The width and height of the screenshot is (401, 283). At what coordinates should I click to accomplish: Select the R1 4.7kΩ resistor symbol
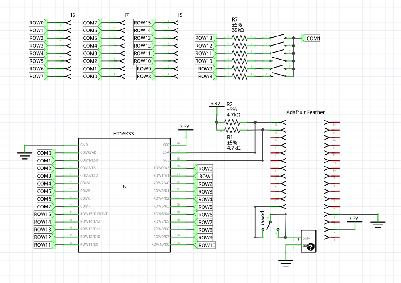point(232,130)
